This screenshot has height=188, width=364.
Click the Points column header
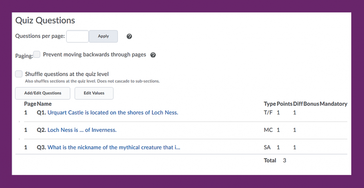click(x=285, y=104)
